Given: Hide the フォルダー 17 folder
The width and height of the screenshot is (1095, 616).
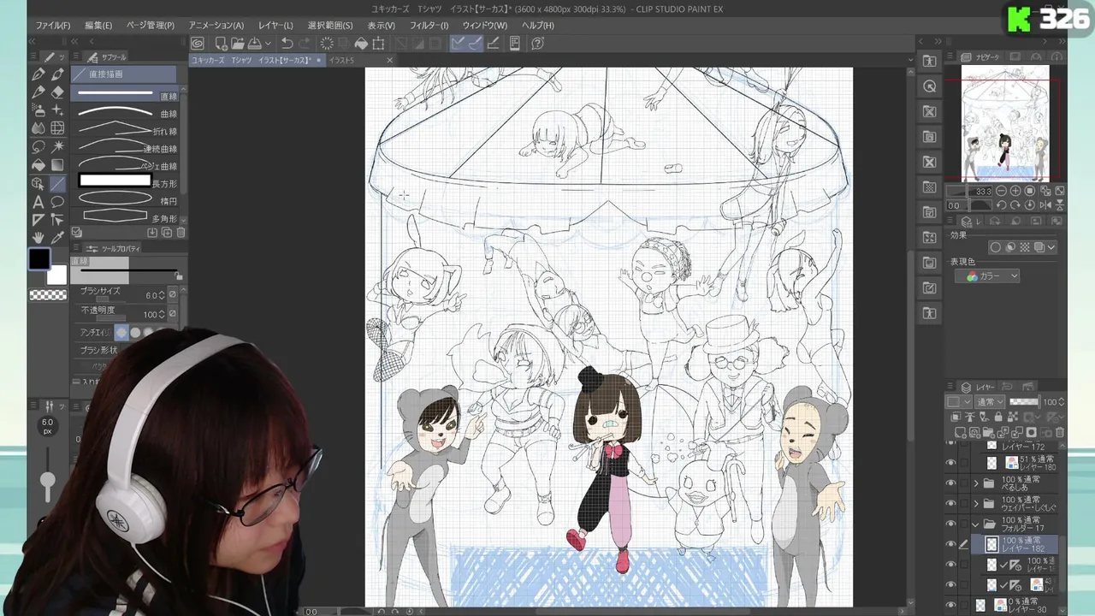Looking at the screenshot, I should (950, 524).
